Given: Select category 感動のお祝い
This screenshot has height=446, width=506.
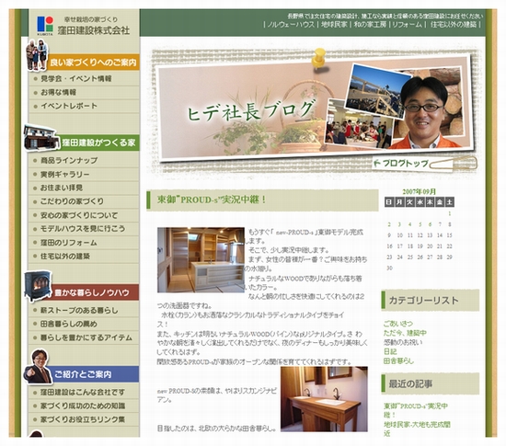Looking at the screenshot, I should point(403,342).
